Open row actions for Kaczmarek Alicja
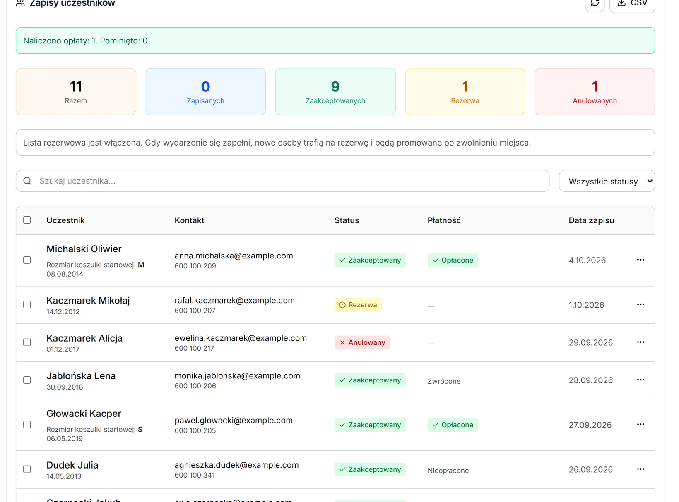 coord(640,342)
